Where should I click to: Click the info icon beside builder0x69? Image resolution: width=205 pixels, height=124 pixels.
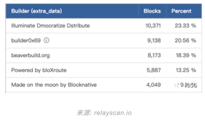47,41
